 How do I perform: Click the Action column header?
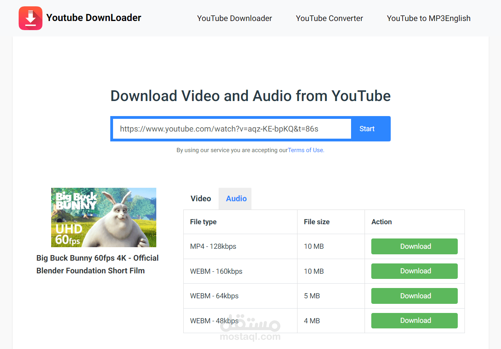[382, 222]
